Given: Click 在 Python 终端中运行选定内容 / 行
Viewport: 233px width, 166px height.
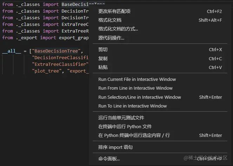Looking at the screenshot, I should [x=160, y=135].
